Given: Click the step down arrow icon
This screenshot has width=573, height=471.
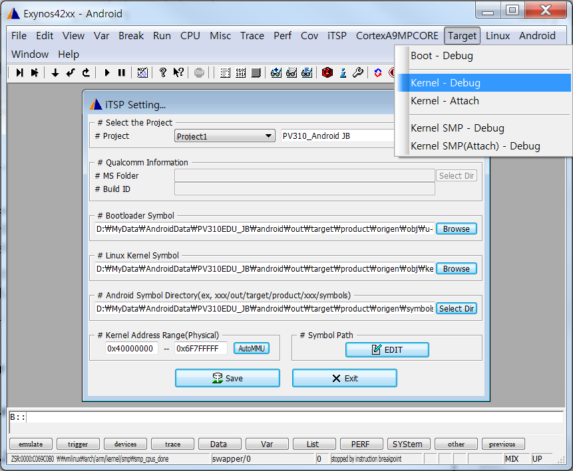Looking at the screenshot, I should (55, 72).
